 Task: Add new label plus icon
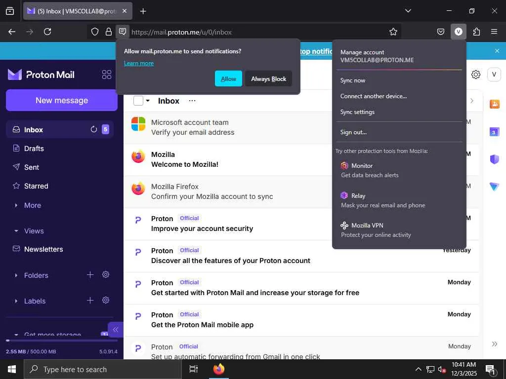click(x=90, y=301)
